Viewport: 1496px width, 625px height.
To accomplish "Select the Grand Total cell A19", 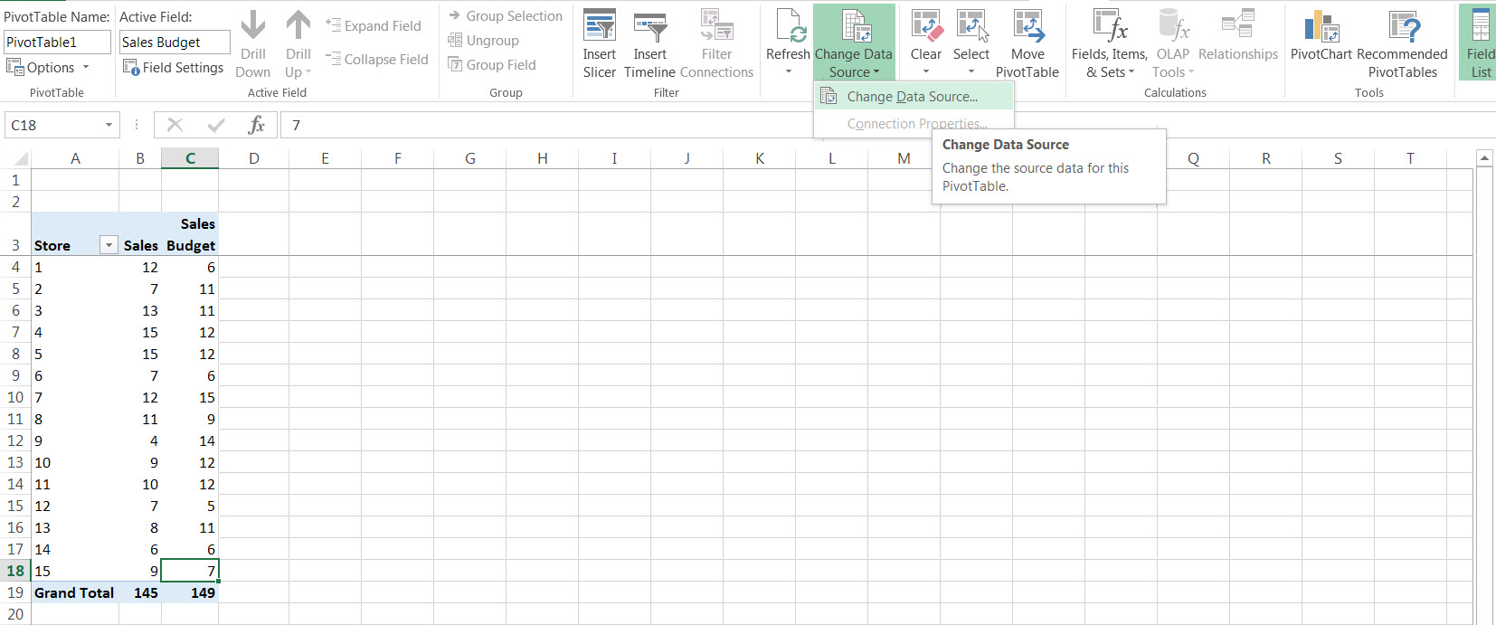I will tap(74, 593).
